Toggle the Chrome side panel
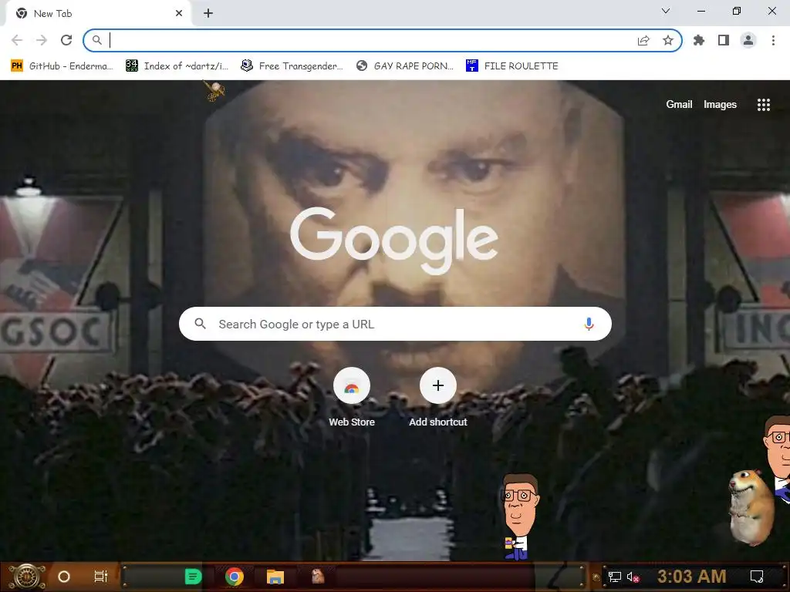 (724, 40)
